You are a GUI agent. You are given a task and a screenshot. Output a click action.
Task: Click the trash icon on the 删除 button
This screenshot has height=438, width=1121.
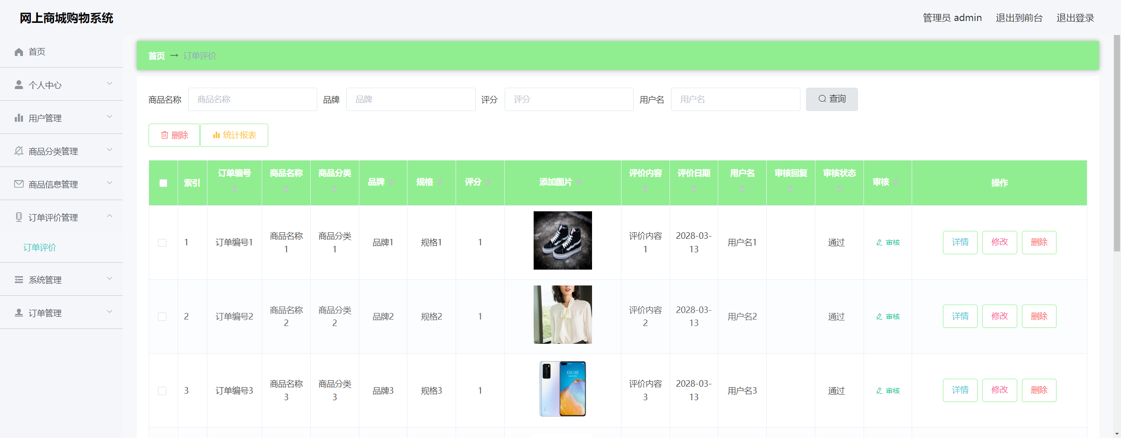[164, 135]
